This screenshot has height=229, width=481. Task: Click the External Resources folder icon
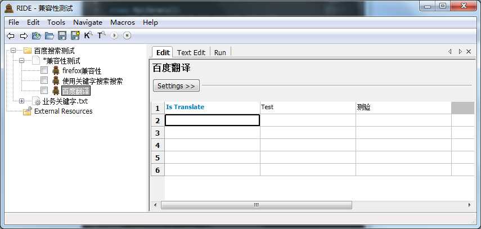click(x=28, y=111)
